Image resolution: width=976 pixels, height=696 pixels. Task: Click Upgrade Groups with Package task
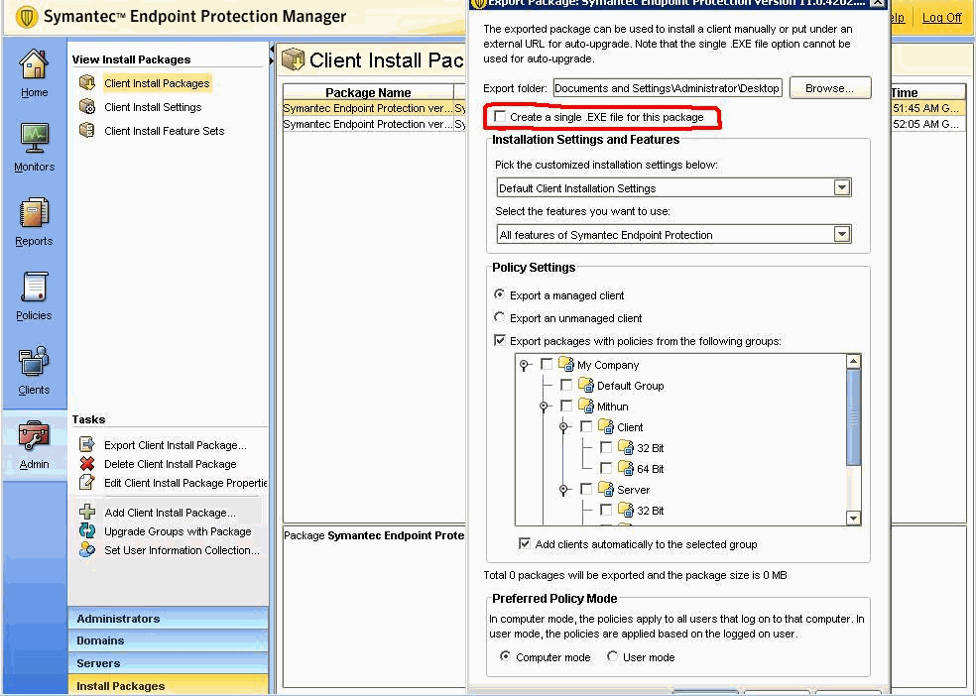(x=178, y=531)
